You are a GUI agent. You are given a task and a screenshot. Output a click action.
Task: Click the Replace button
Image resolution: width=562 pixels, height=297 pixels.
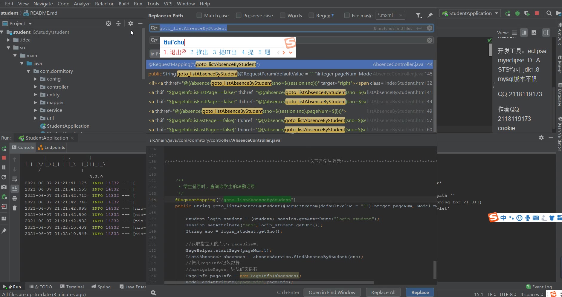coord(420,293)
